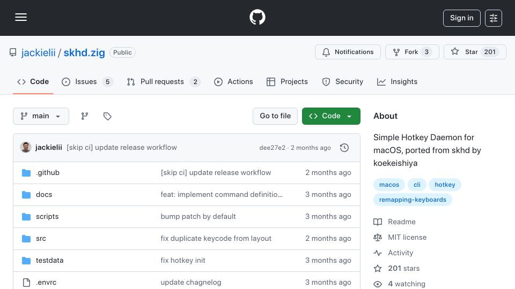Select the hotkey topic tag
This screenshot has height=289, width=515.
tap(445, 185)
